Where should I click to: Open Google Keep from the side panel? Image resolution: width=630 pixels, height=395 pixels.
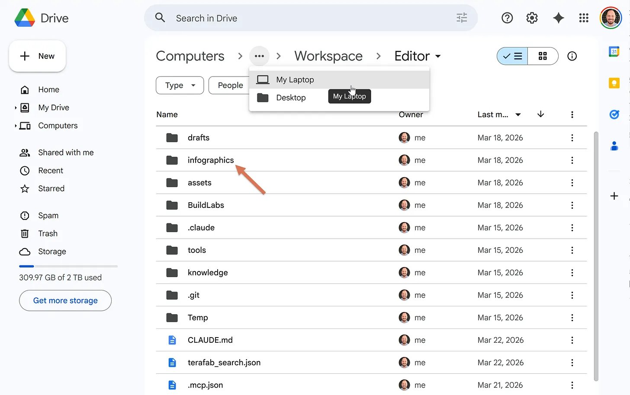[614, 83]
